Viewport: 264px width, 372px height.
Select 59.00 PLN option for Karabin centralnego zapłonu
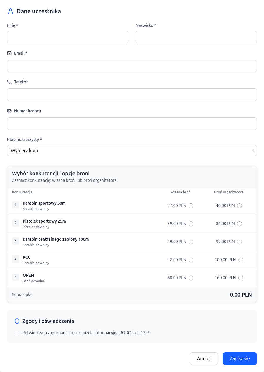coord(191,242)
